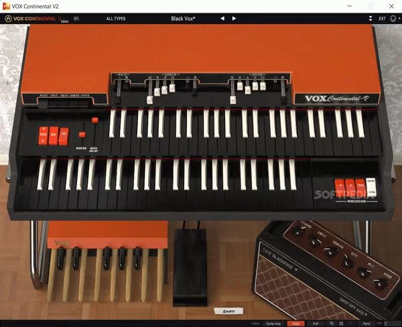This screenshot has height=327, width=402.
Task: Open the Black Vox preset name menu
Action: pyautogui.click(x=183, y=19)
